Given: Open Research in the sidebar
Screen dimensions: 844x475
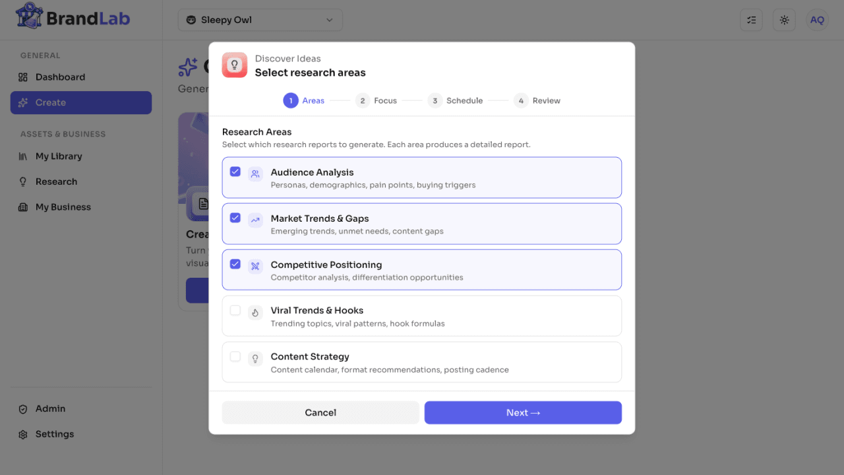Looking at the screenshot, I should (x=81, y=181).
